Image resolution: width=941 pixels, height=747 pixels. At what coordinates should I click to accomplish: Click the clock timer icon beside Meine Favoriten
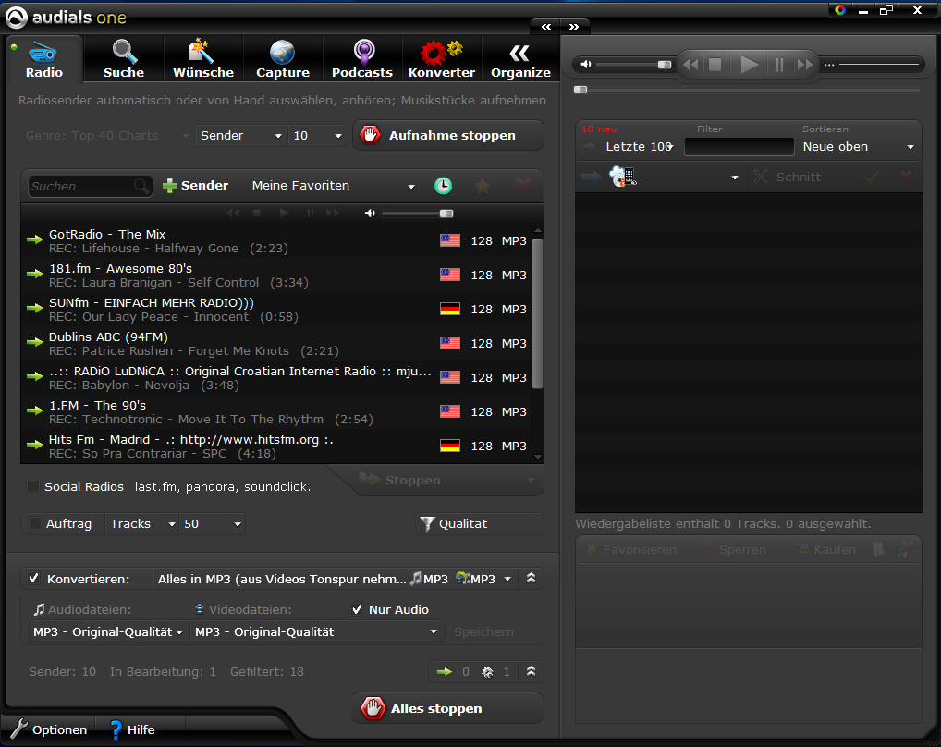point(444,186)
